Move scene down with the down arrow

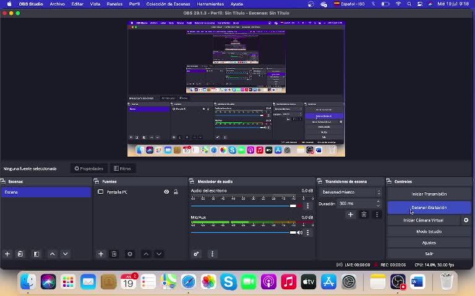click(x=65, y=254)
